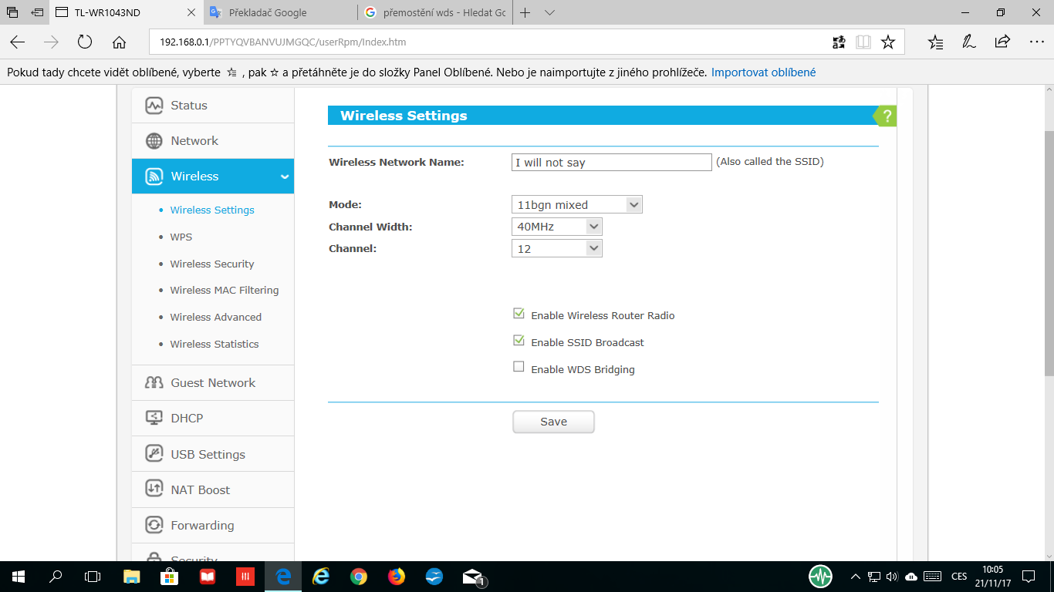The height and width of the screenshot is (592, 1054).
Task: Collapse the Wireless menu chevron
Action: 285,177
